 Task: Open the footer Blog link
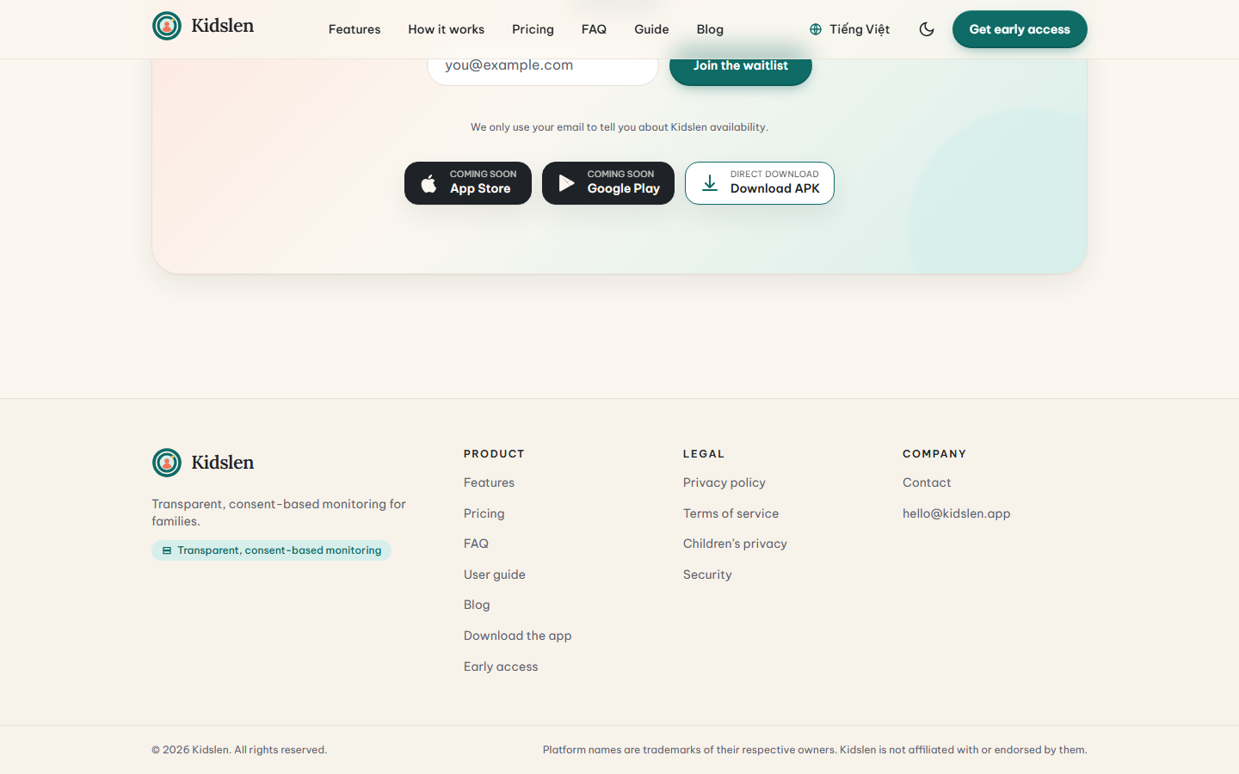[477, 605]
